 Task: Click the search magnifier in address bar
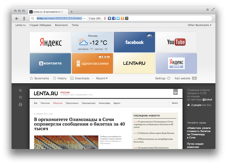pos(33,18)
